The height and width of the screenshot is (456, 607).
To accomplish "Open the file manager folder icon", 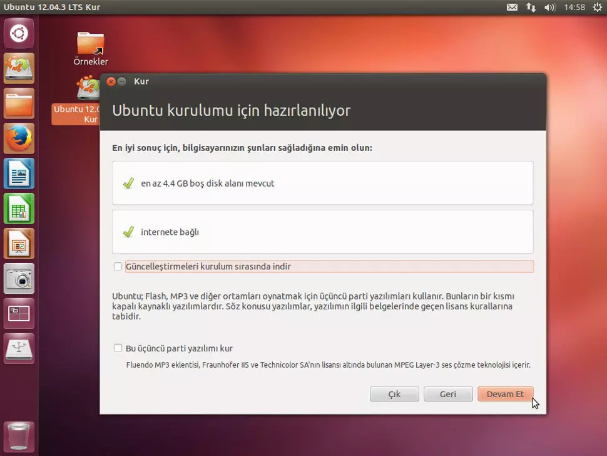I will tap(19, 103).
